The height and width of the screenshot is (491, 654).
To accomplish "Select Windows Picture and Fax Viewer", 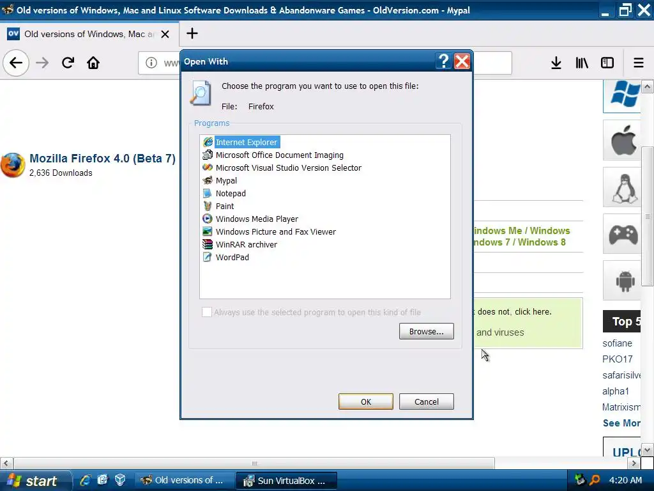I will pyautogui.click(x=276, y=231).
